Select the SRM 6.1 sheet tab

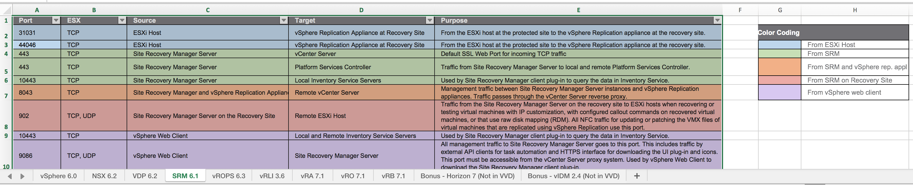[x=185, y=176]
